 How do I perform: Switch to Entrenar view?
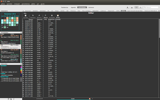coord(91,7)
